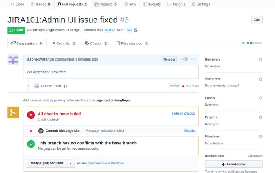Open Details for Commit Message Lint

[x=189, y=131]
